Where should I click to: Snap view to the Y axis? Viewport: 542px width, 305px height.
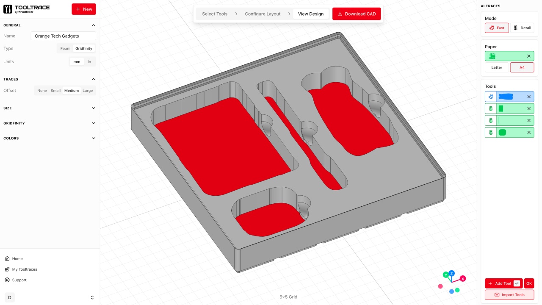click(x=445, y=275)
